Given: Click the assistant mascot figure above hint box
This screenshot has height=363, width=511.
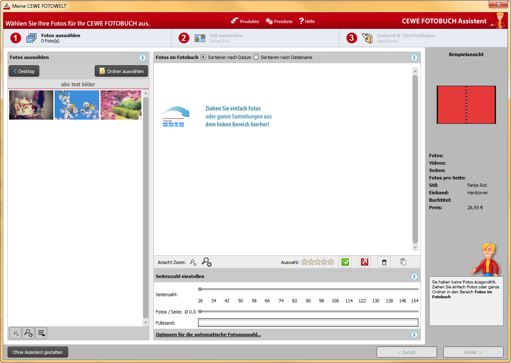Looking at the screenshot, I should [485, 259].
